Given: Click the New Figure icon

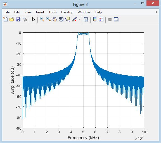Looking at the screenshot, I should point(5,19).
